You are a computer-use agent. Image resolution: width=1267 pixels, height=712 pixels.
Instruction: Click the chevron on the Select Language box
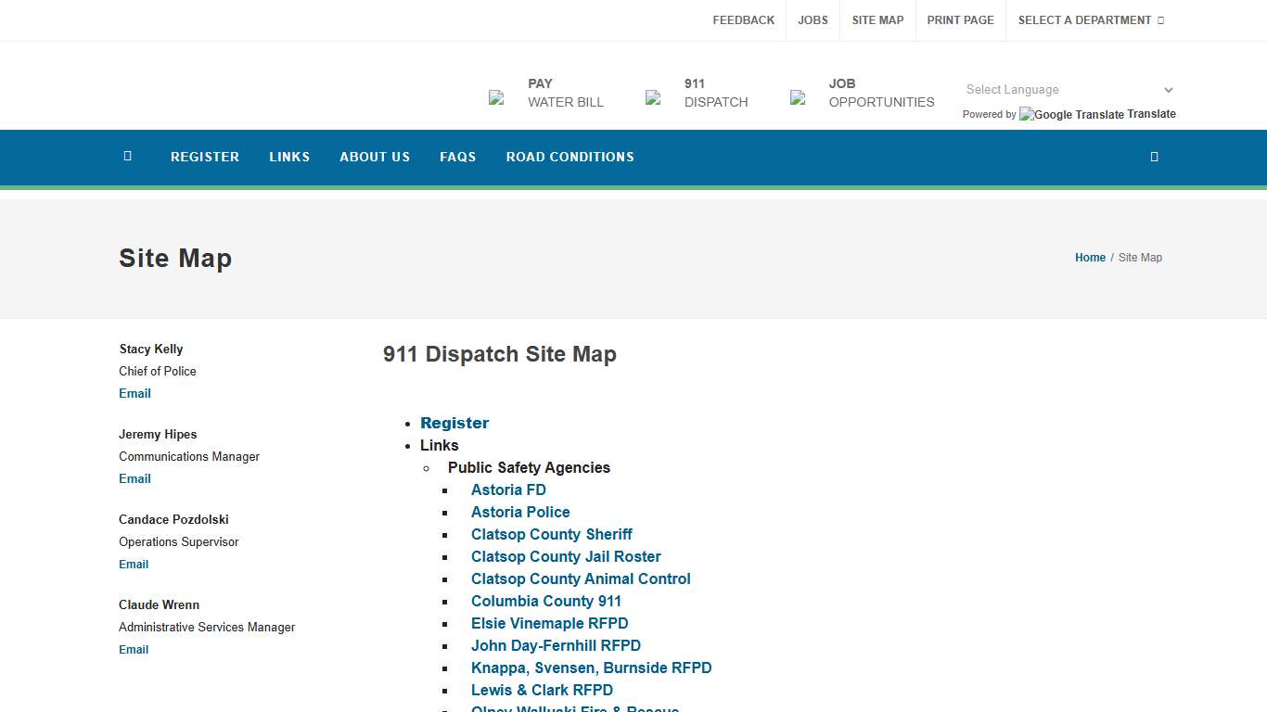pos(1168,90)
